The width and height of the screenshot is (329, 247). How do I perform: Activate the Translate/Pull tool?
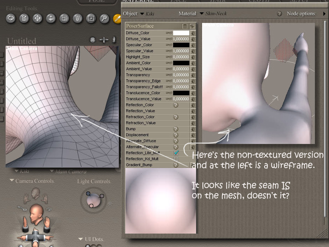(x=37, y=18)
